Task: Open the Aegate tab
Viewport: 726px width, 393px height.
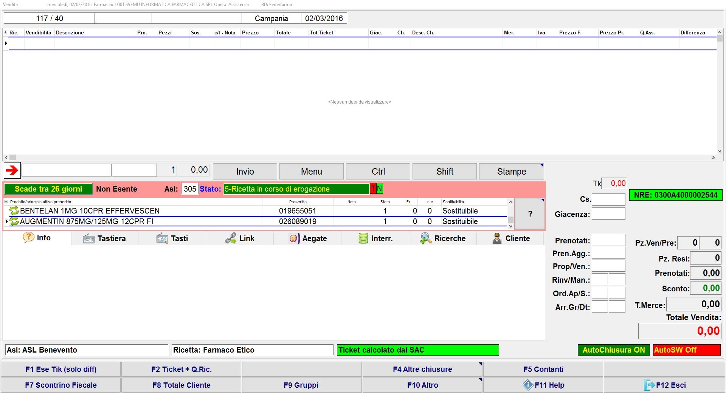Action: pyautogui.click(x=308, y=238)
